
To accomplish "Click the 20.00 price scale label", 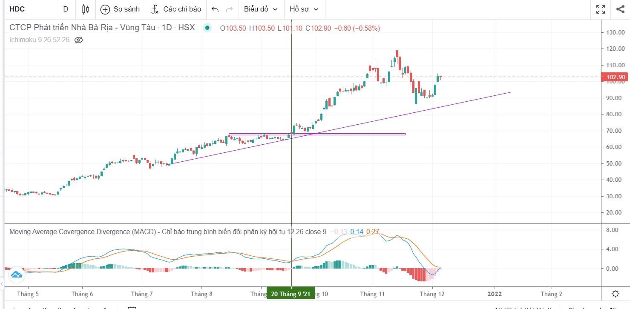I will (614, 212).
